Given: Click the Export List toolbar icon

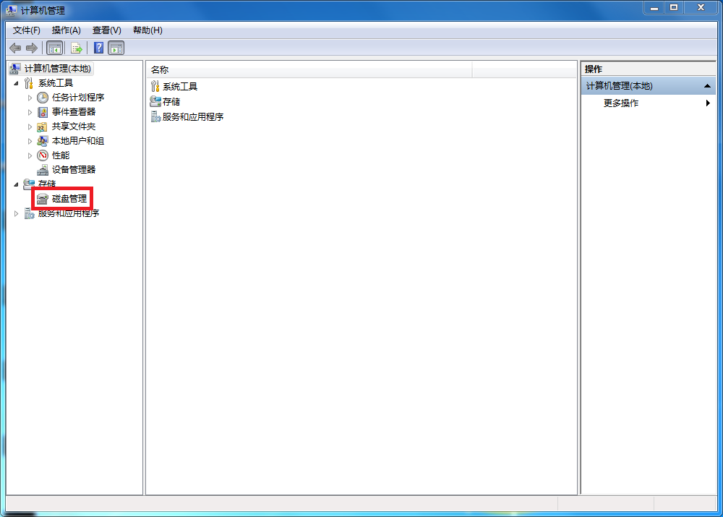Looking at the screenshot, I should click(x=76, y=48).
